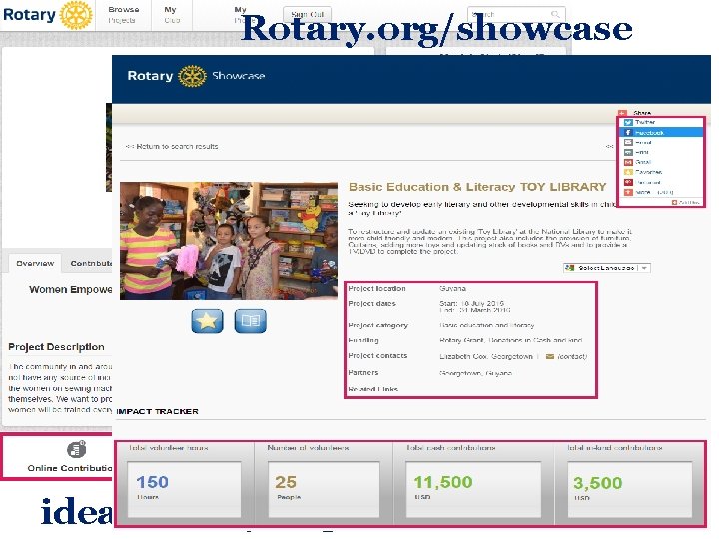Viewport: 719px width, 539px height.
Task: Click the Elizabeth Cox, Georgetown contact name
Action: click(x=486, y=356)
